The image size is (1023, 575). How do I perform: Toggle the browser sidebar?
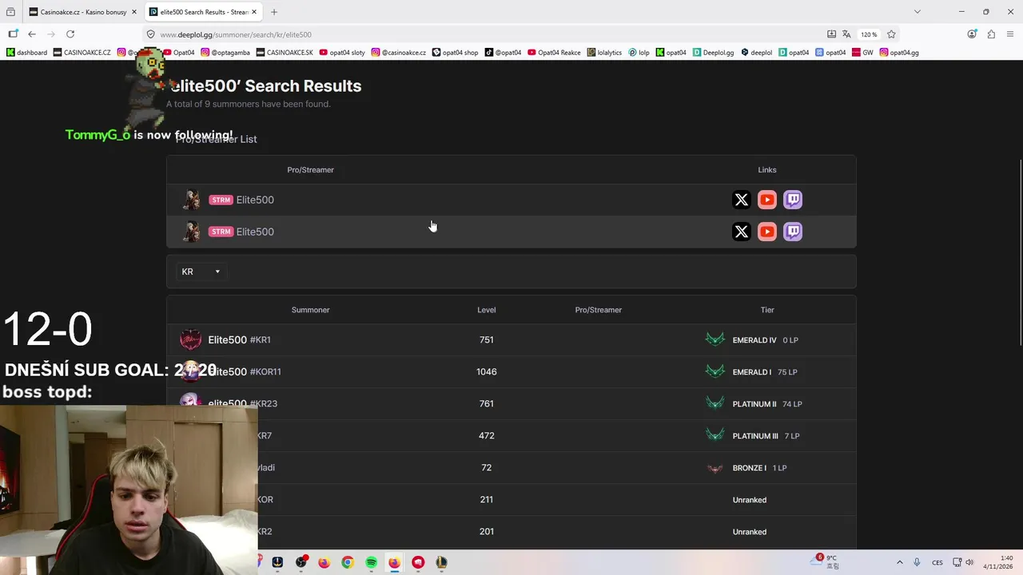tap(13, 34)
